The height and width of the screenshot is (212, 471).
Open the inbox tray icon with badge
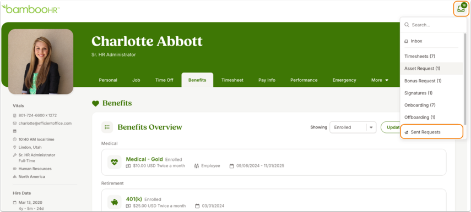(461, 9)
